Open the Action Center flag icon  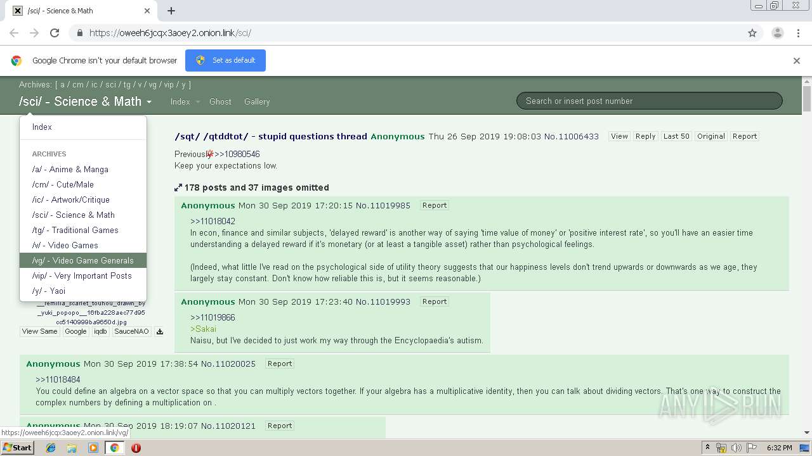pyautogui.click(x=750, y=448)
